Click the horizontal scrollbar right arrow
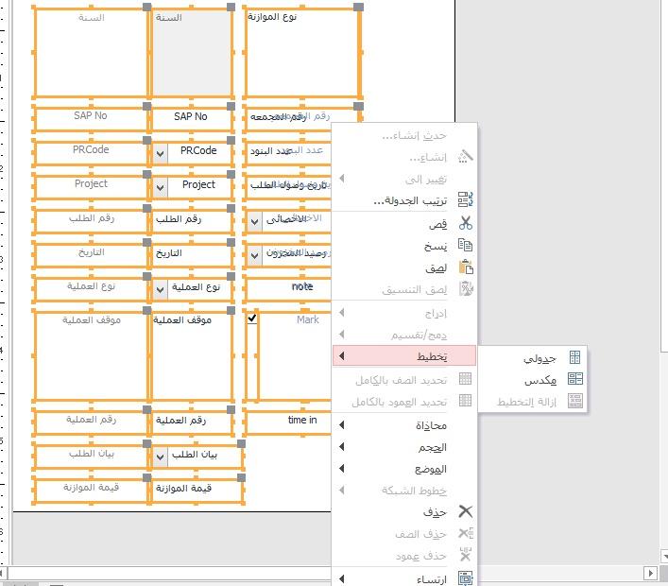Viewport: 668px width, 586px height. (x=650, y=573)
